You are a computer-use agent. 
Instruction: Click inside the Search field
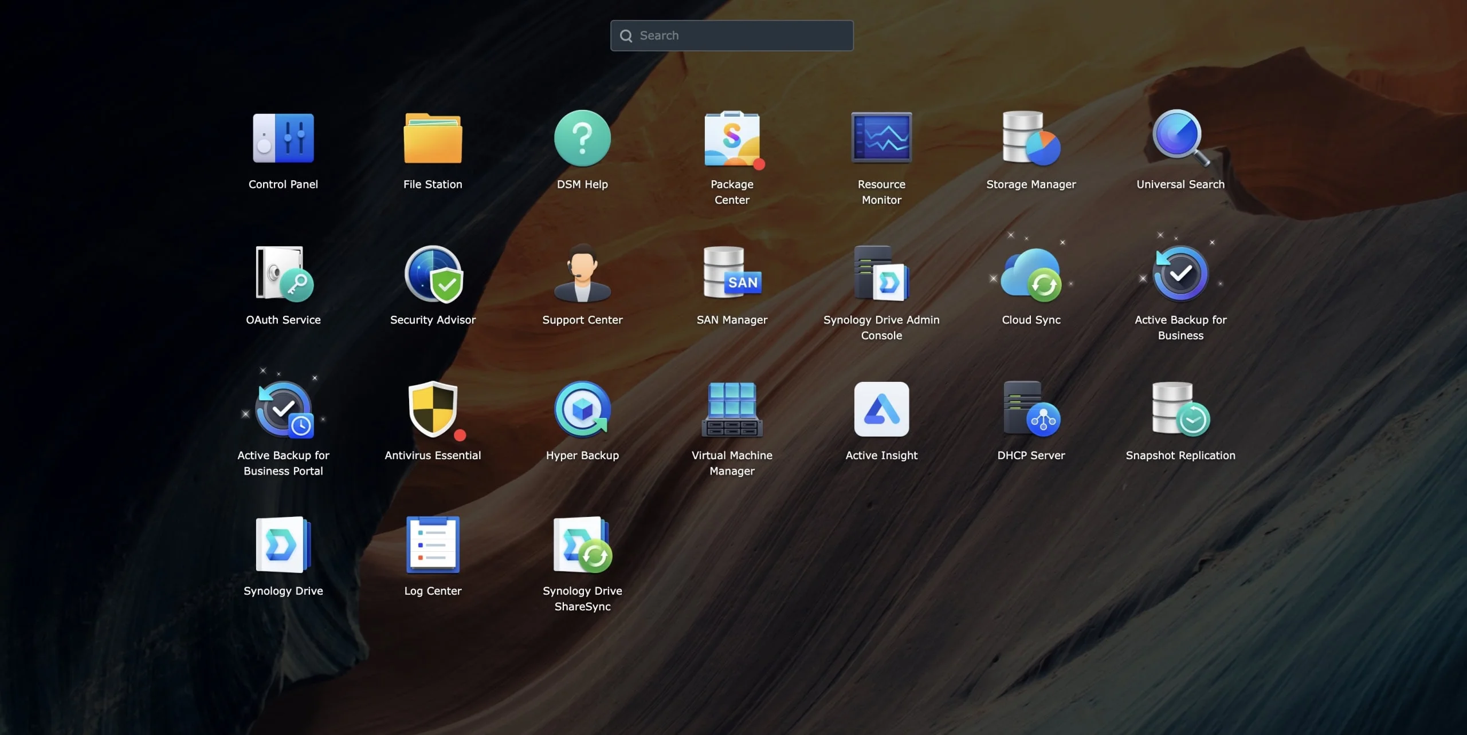[732, 35]
